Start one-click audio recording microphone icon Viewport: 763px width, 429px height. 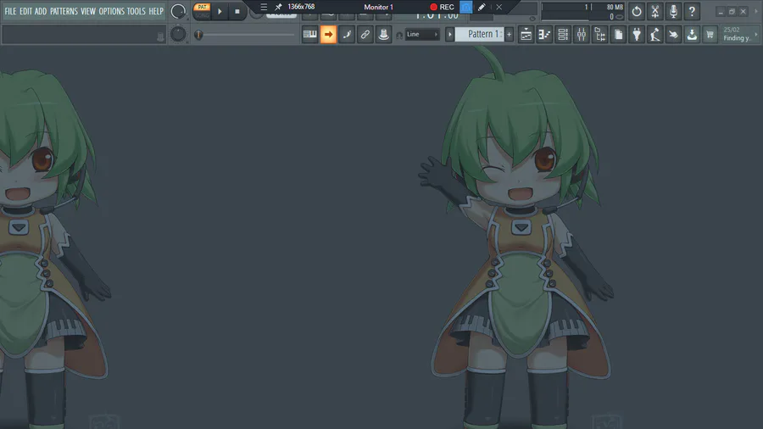(x=673, y=11)
